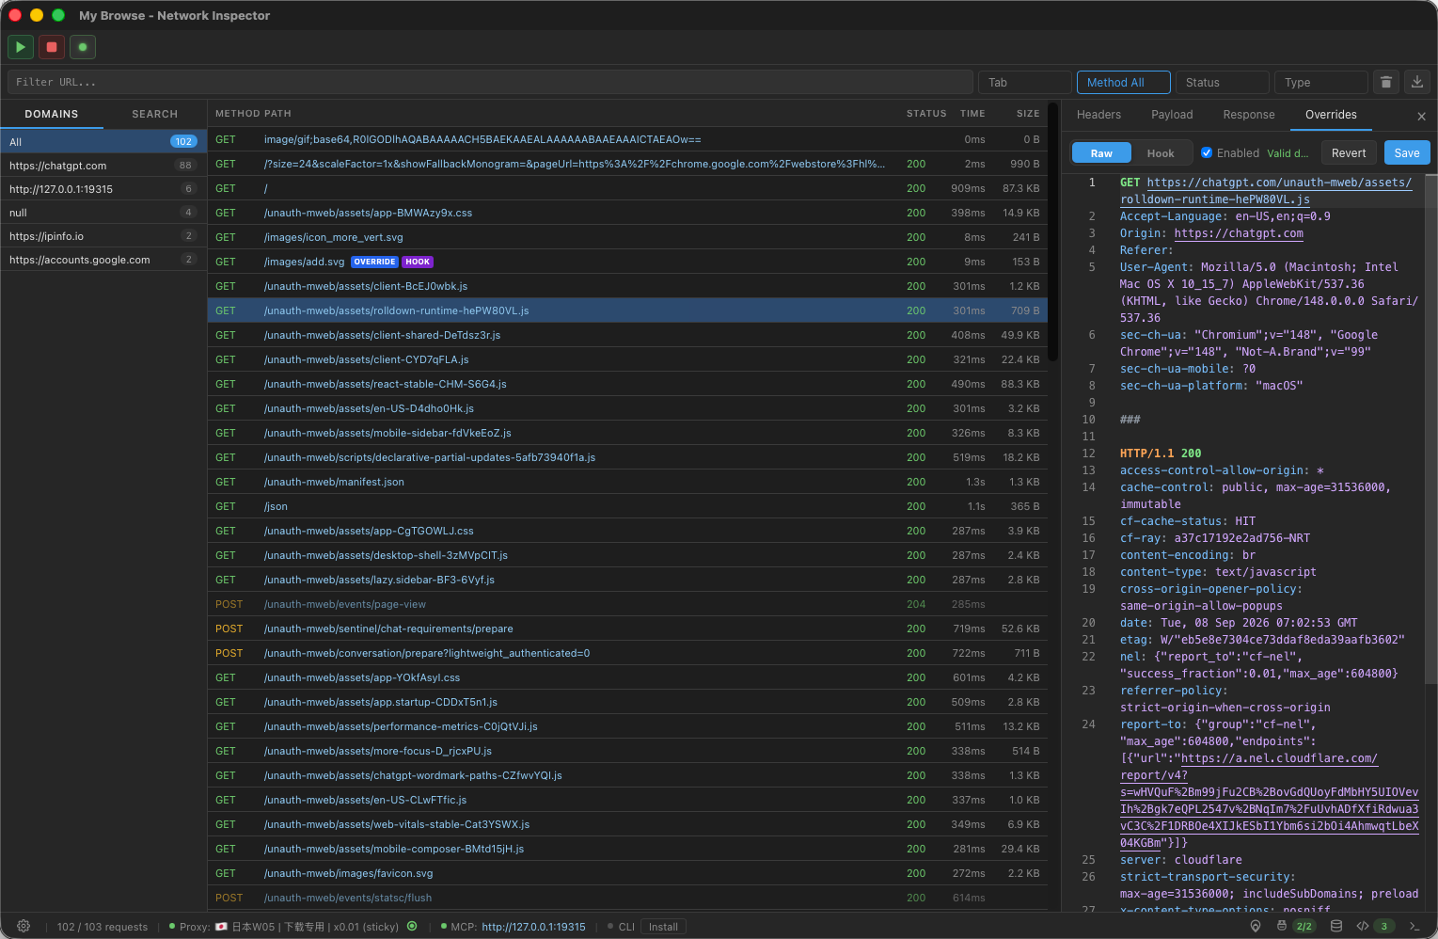
Task: Open settings gear in the status bar
Action: (24, 926)
